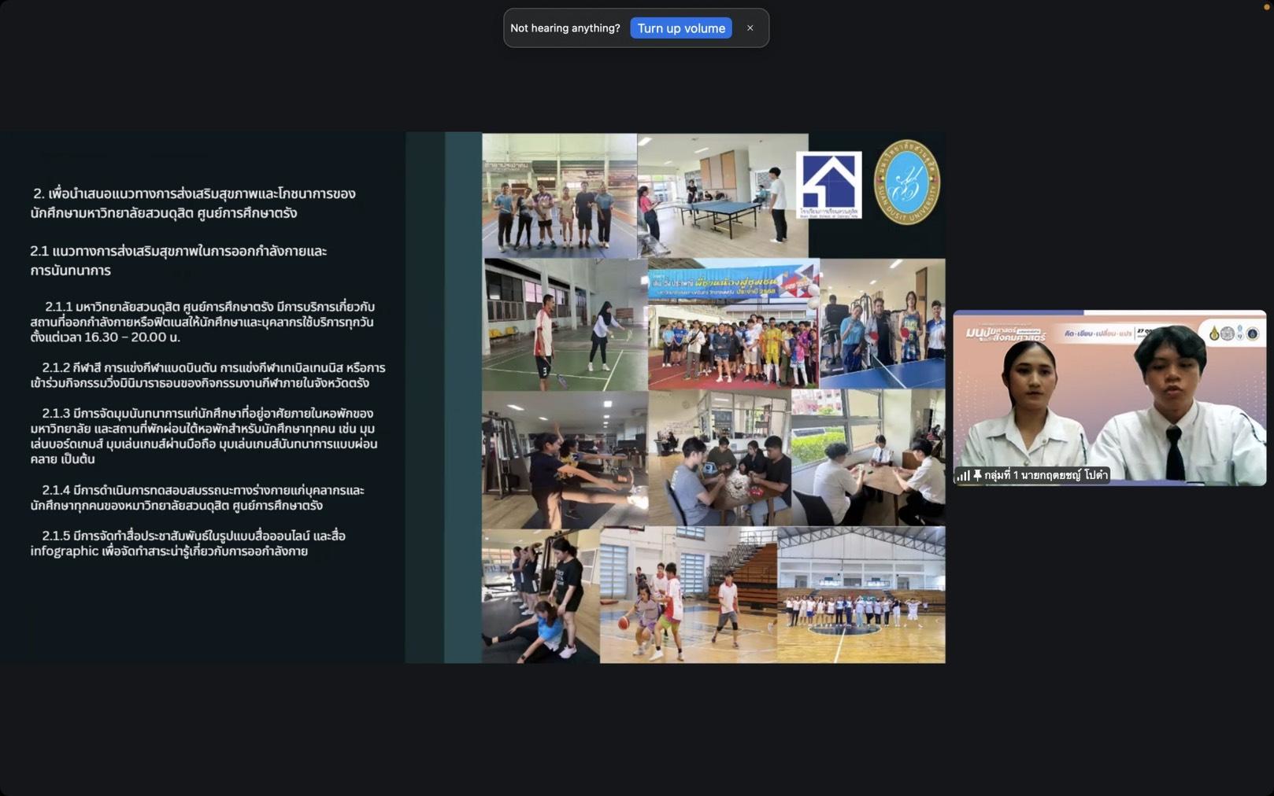This screenshot has height=796, width=1274.
Task: Click the blue house school logo
Action: pyautogui.click(x=828, y=184)
